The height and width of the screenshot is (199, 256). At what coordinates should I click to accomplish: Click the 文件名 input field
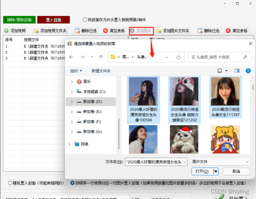(x=156, y=162)
